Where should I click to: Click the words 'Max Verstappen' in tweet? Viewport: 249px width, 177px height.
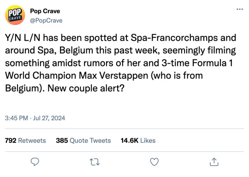(113, 76)
